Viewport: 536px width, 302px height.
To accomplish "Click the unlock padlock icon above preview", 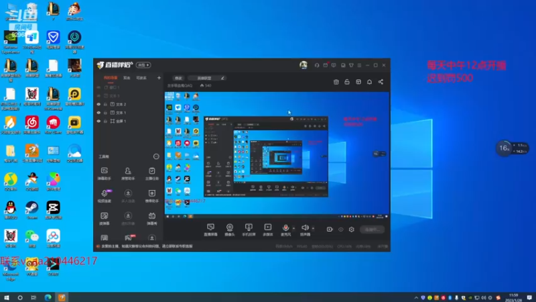I will 347,82.
